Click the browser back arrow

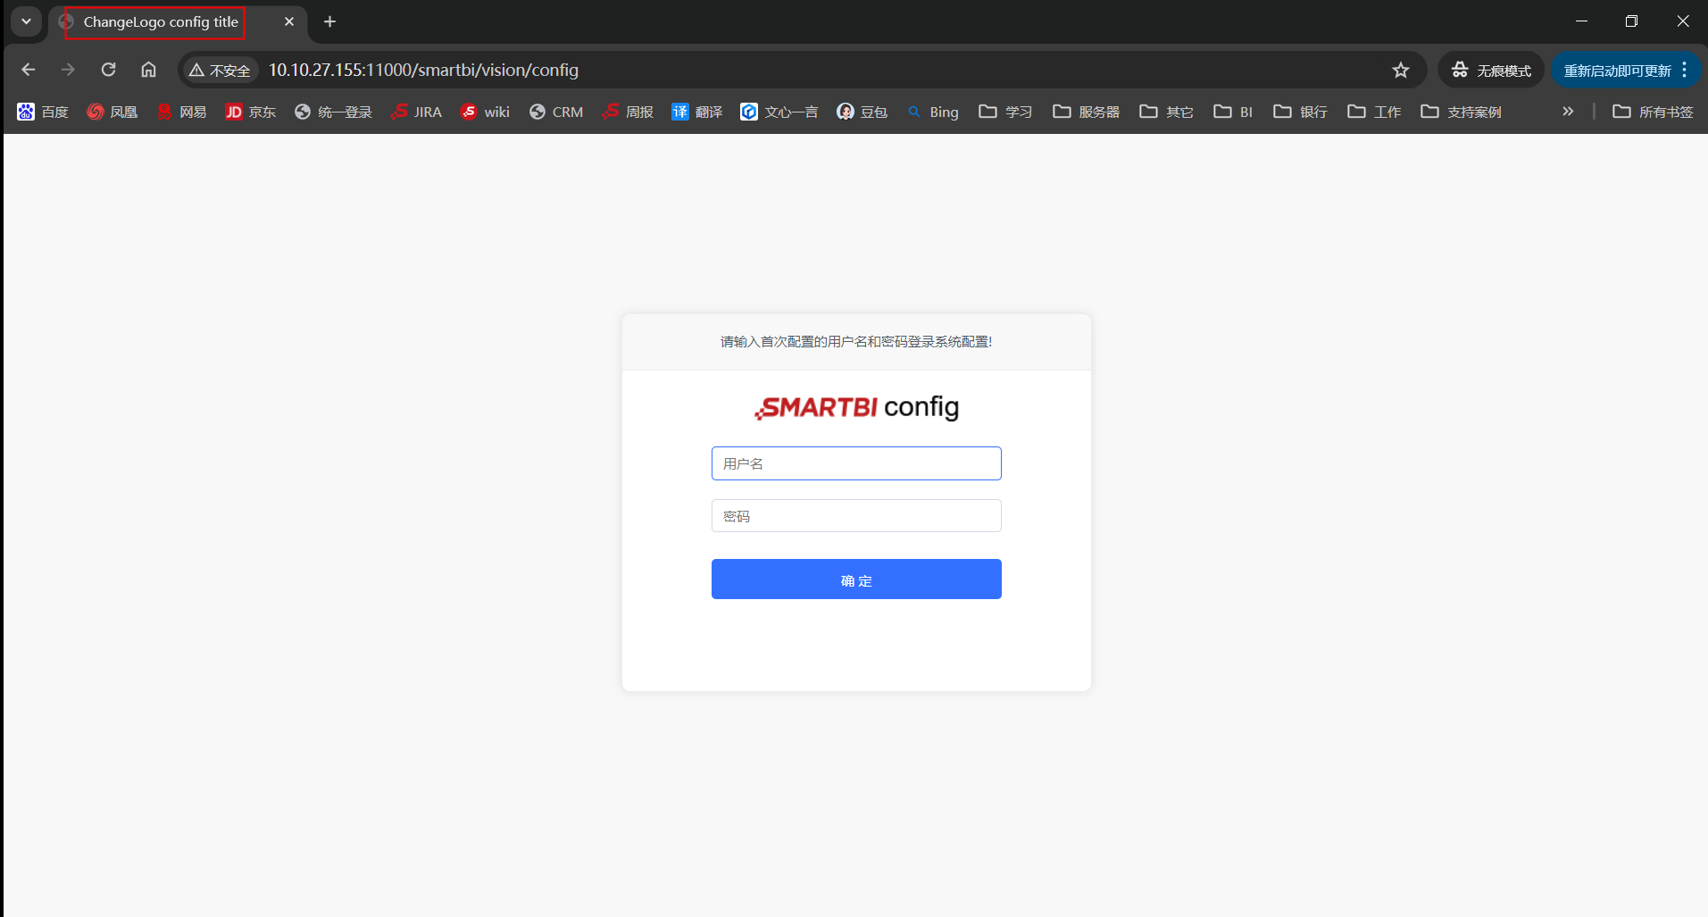click(29, 70)
